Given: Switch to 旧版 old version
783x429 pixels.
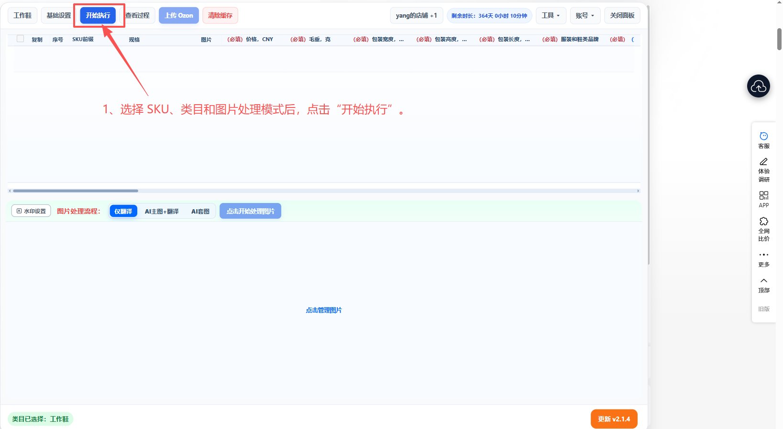Looking at the screenshot, I should click(x=764, y=309).
